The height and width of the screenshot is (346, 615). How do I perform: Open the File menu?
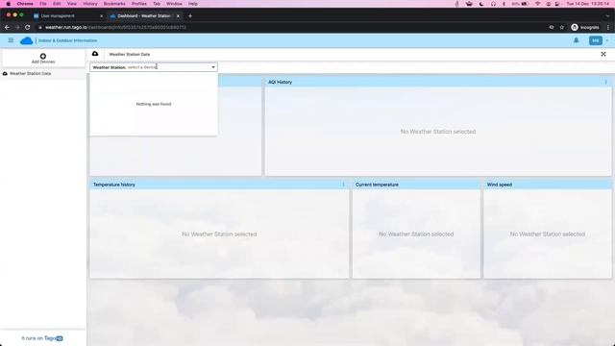coord(43,4)
